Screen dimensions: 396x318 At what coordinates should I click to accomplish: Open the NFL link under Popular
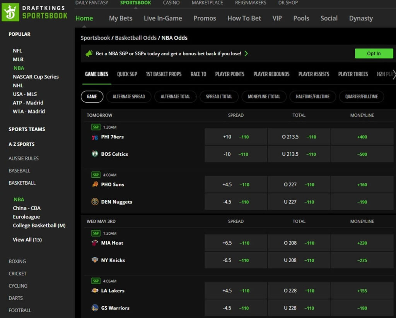17,51
